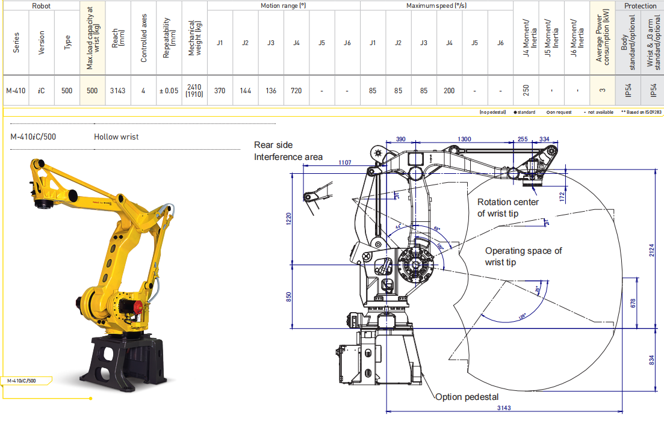The height and width of the screenshot is (427, 664).
Task: Click the J2 motion range value "144"
Action: [246, 91]
